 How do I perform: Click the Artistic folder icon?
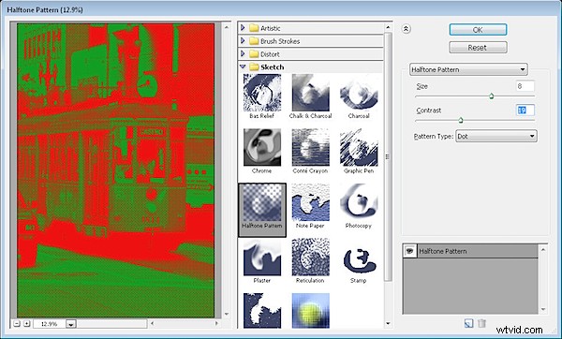pos(254,28)
